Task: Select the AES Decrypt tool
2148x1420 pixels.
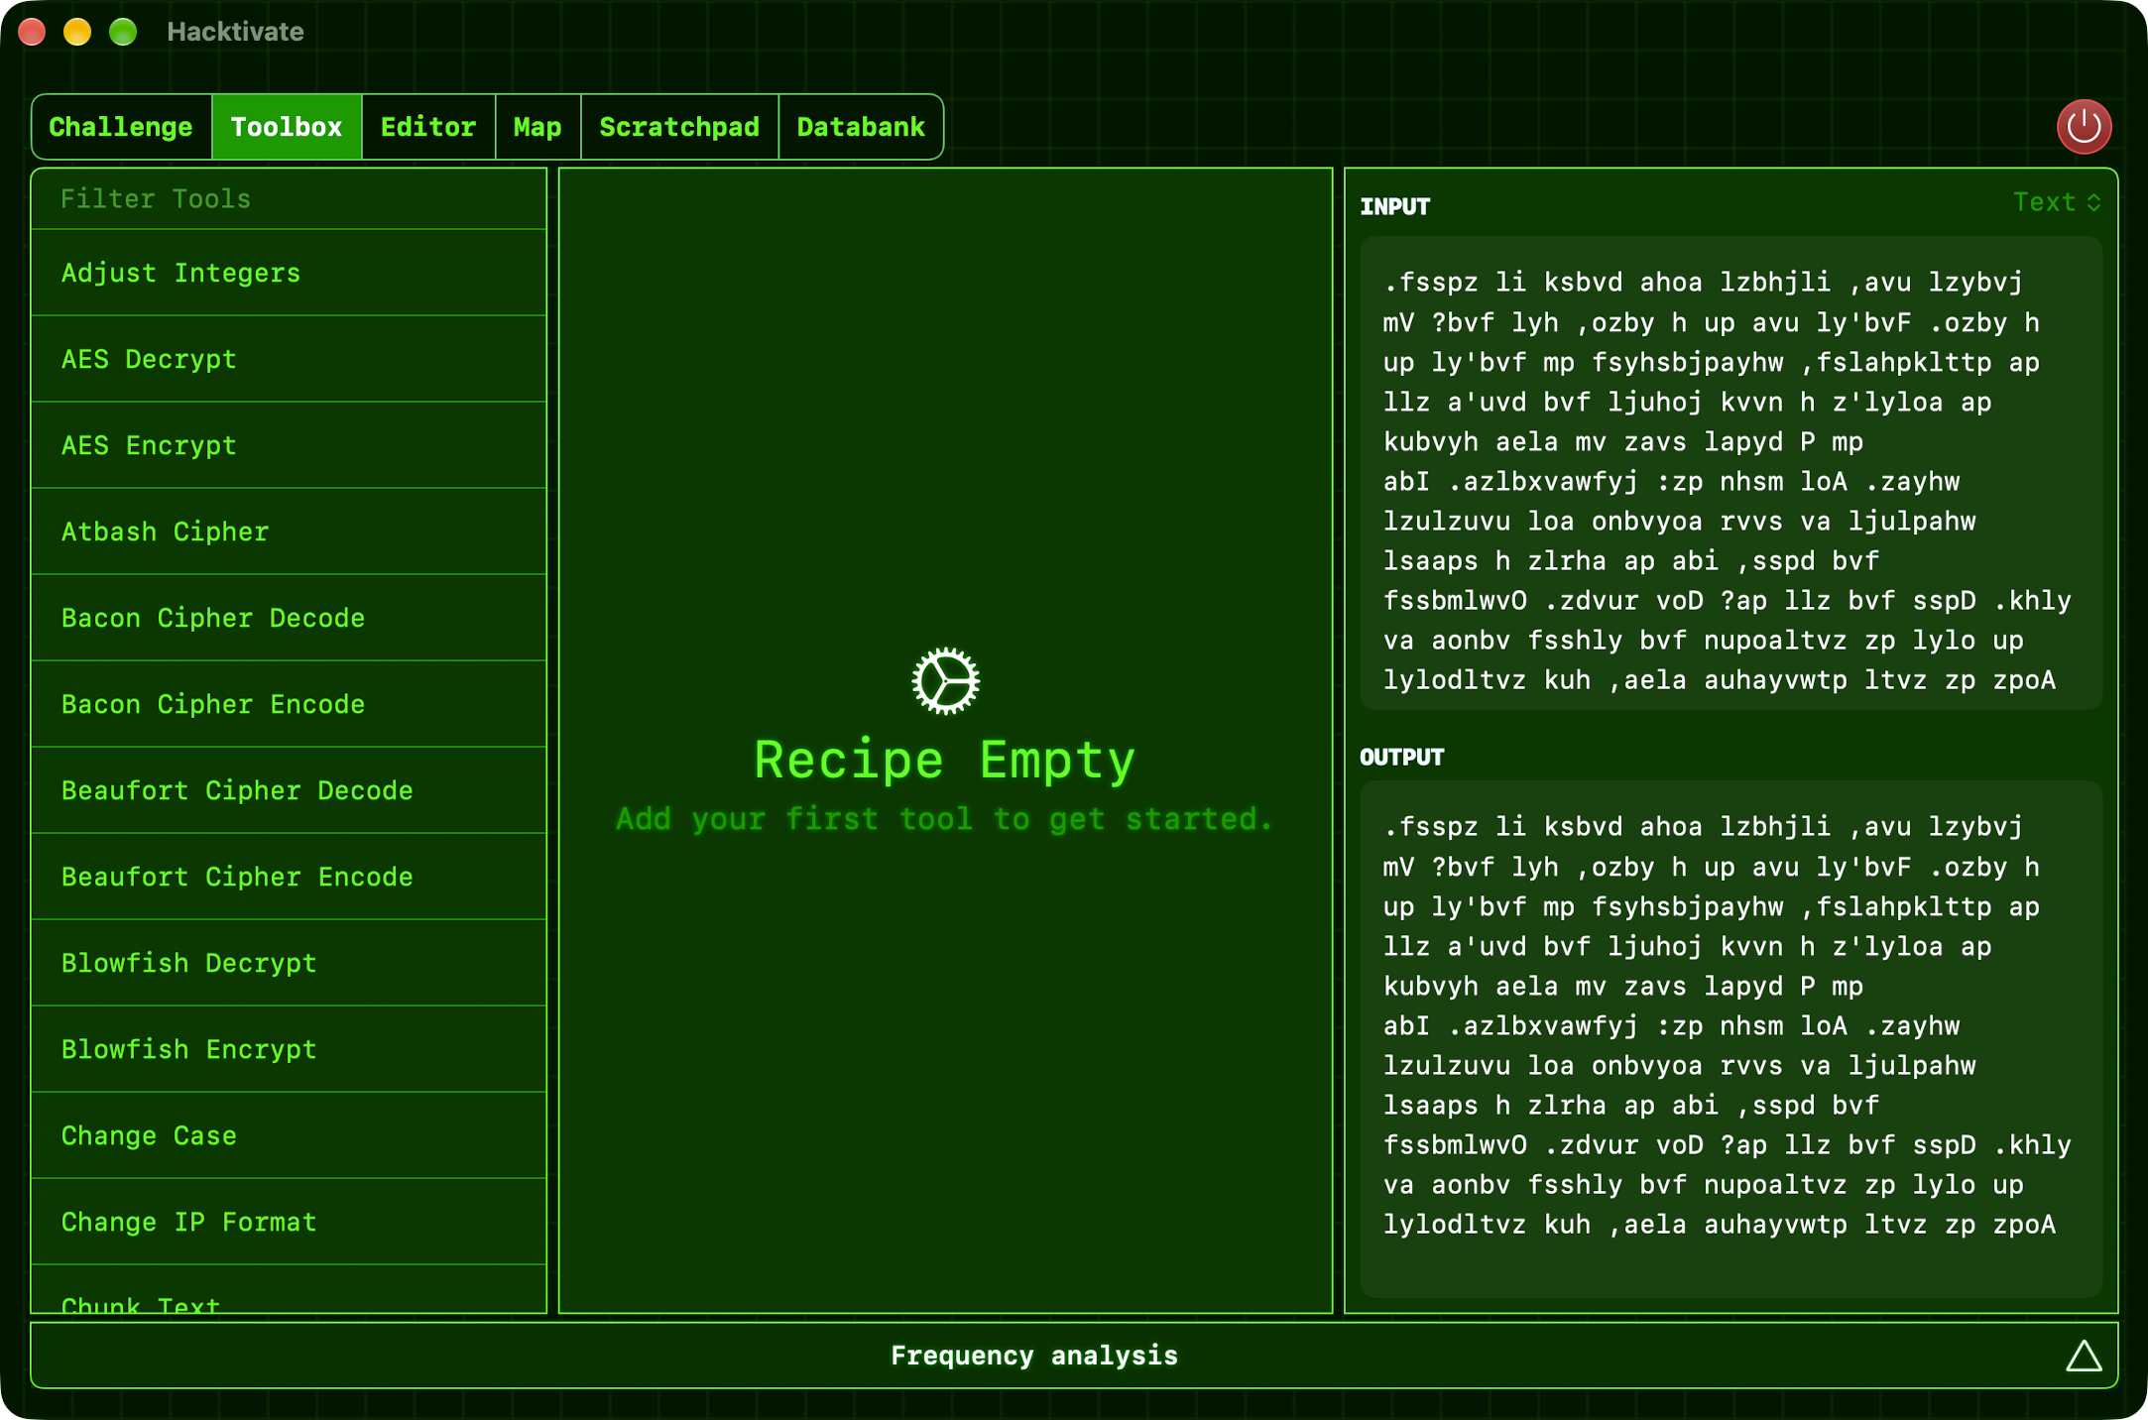Action: pyautogui.click(x=289, y=359)
